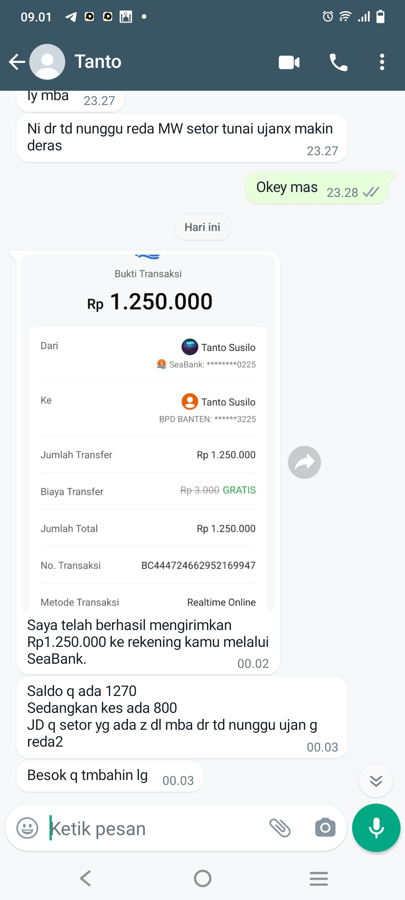Tap the Hari ini date chip

[x=202, y=227]
